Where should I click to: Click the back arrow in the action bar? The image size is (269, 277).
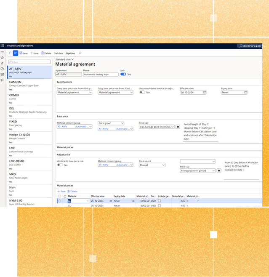pyautogui.click(x=10, y=53)
